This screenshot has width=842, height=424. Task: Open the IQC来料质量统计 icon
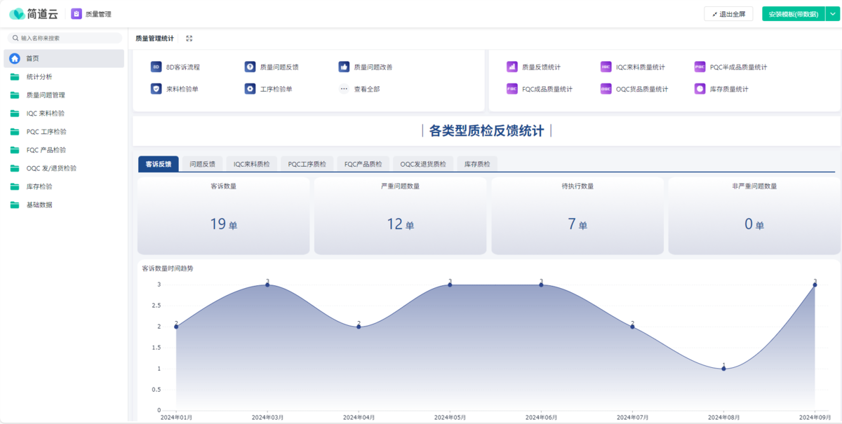[x=606, y=67]
